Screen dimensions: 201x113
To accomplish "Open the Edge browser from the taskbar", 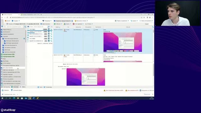I will (x=14, y=98).
